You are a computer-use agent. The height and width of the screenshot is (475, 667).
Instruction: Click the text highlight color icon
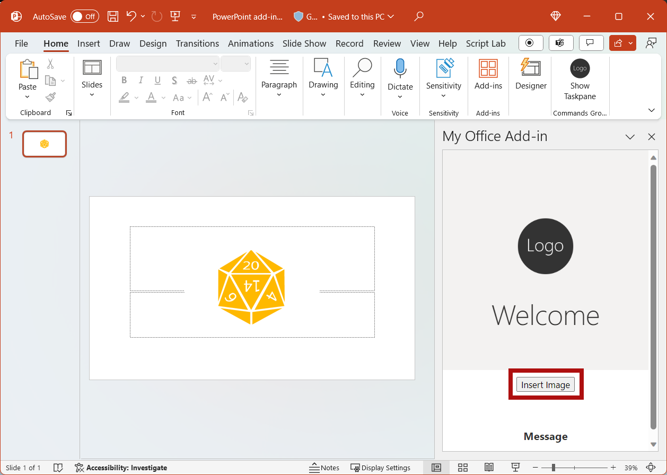pyautogui.click(x=124, y=98)
